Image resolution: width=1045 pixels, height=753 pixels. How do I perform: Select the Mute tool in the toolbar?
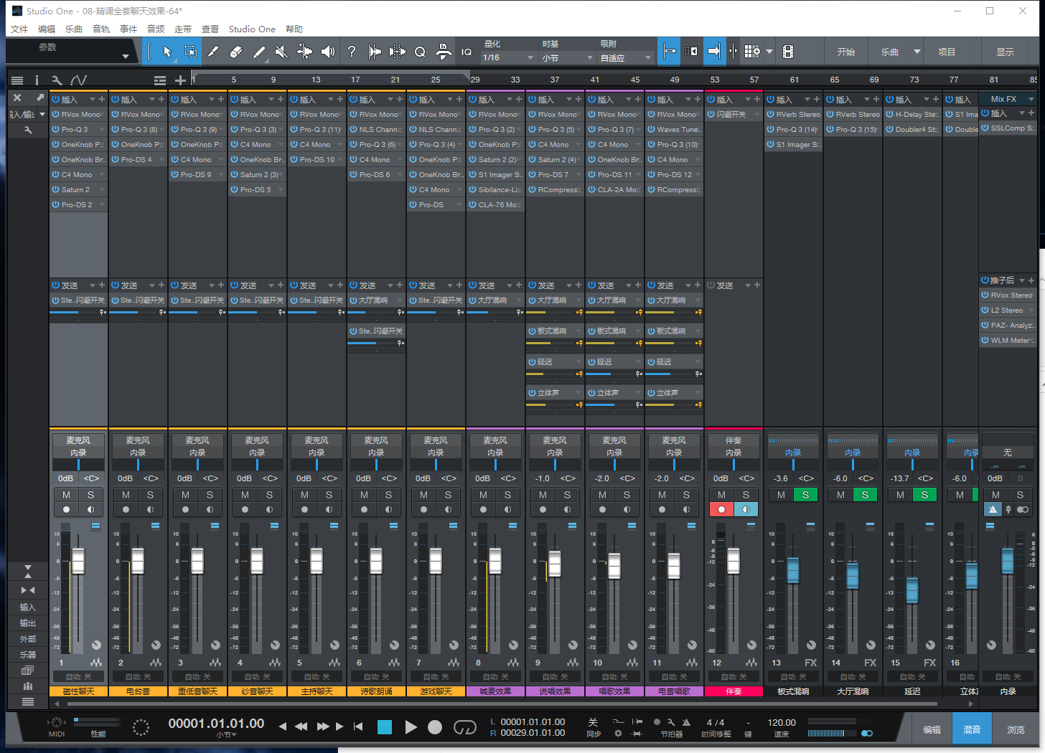pyautogui.click(x=281, y=51)
